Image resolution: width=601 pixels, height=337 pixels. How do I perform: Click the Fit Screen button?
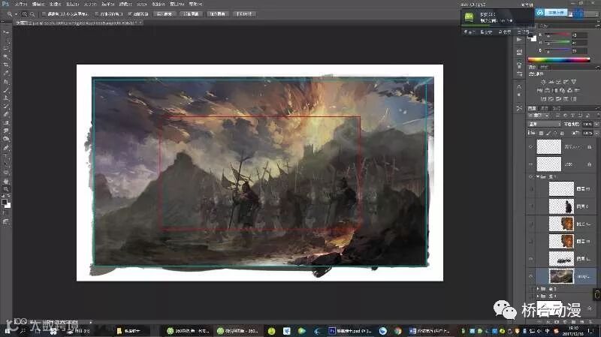coord(191,14)
